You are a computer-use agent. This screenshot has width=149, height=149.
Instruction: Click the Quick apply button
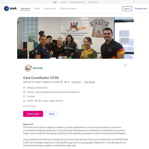click(x=33, y=114)
